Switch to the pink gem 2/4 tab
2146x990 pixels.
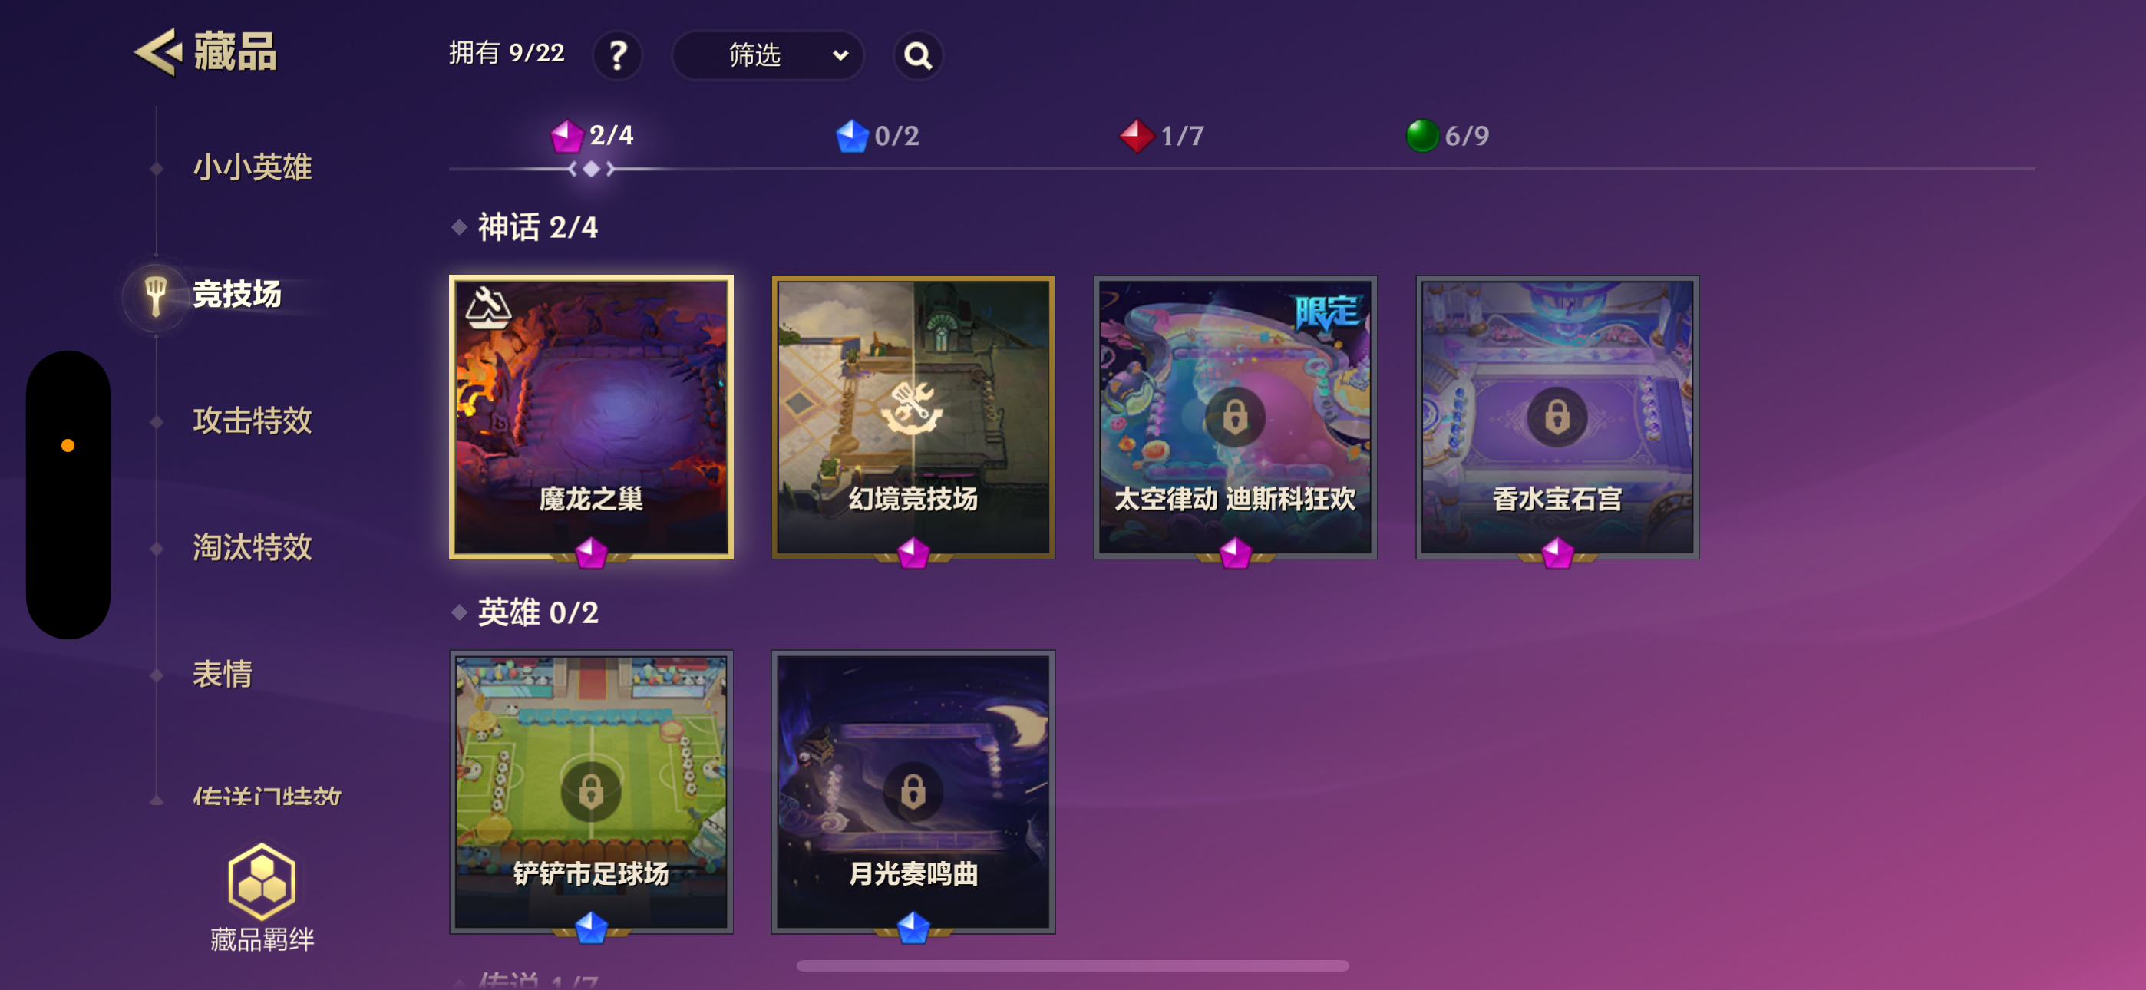[x=592, y=136]
